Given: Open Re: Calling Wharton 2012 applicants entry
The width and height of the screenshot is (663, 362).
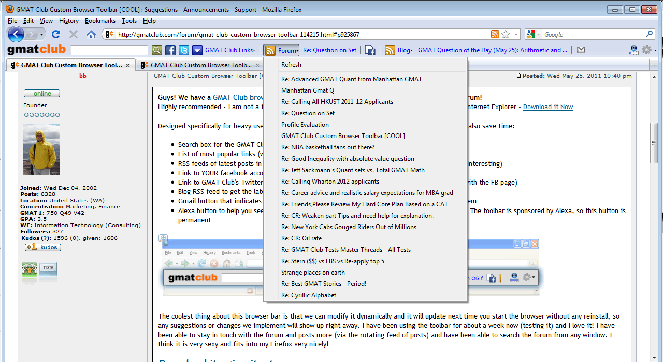Looking at the screenshot, I should [x=365, y=182].
